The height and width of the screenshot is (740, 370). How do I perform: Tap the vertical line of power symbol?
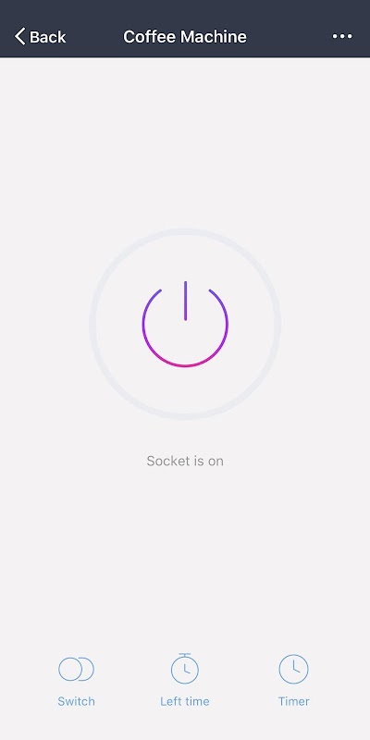click(x=186, y=301)
